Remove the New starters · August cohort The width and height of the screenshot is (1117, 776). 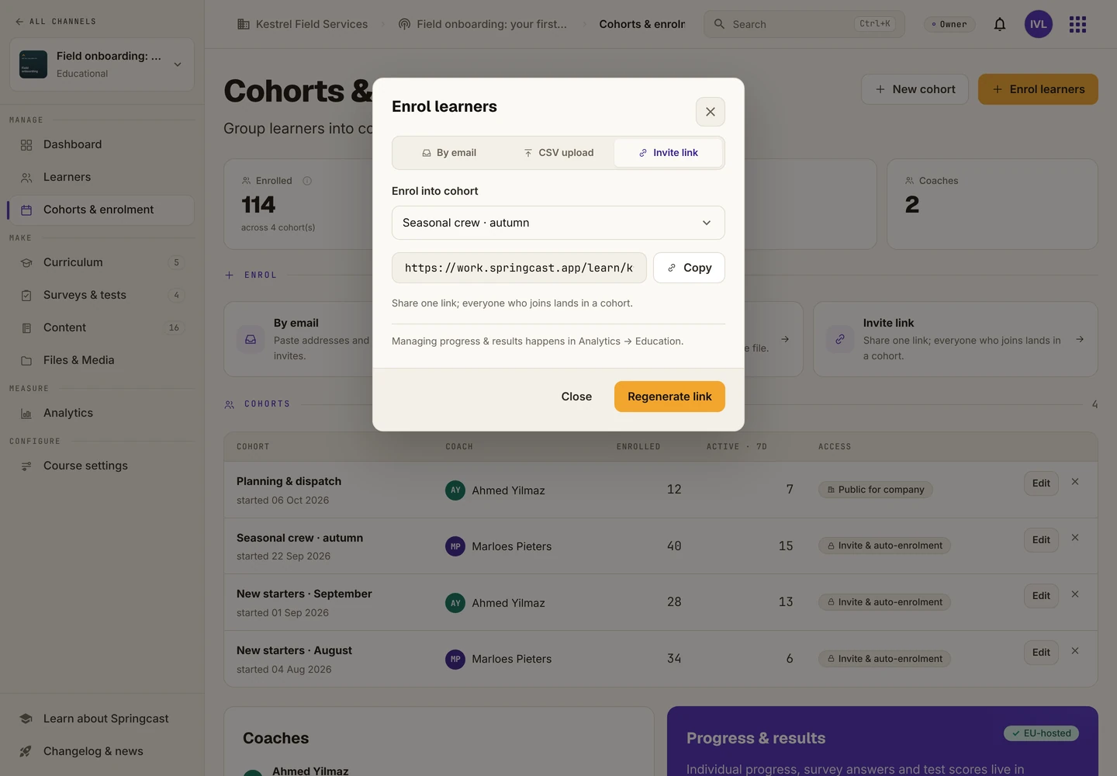pos(1075,651)
